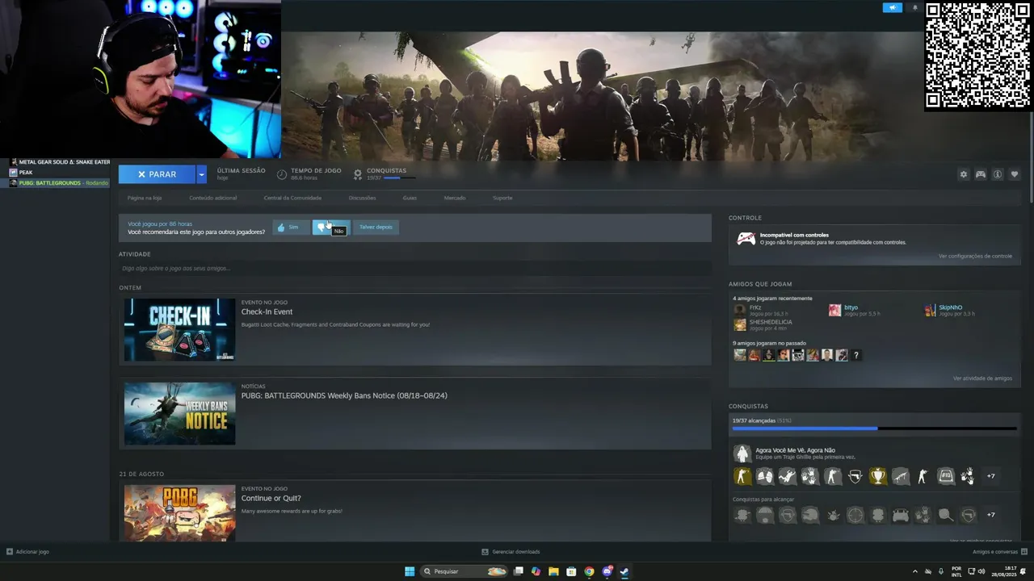Switch to Guias tab
1034x581 pixels.
[x=410, y=198]
